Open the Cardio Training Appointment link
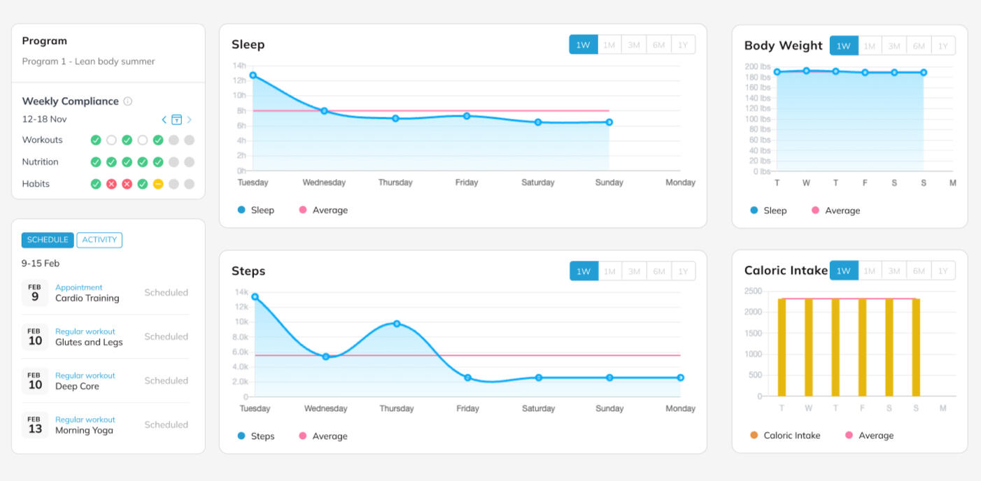 point(78,287)
